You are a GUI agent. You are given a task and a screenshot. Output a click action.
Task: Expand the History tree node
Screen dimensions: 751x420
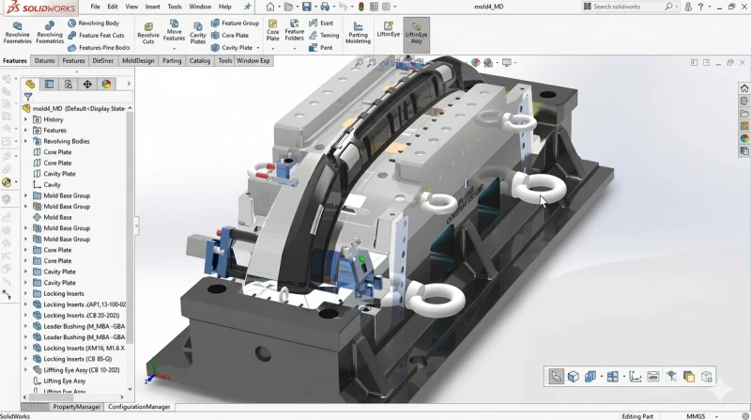click(26, 119)
